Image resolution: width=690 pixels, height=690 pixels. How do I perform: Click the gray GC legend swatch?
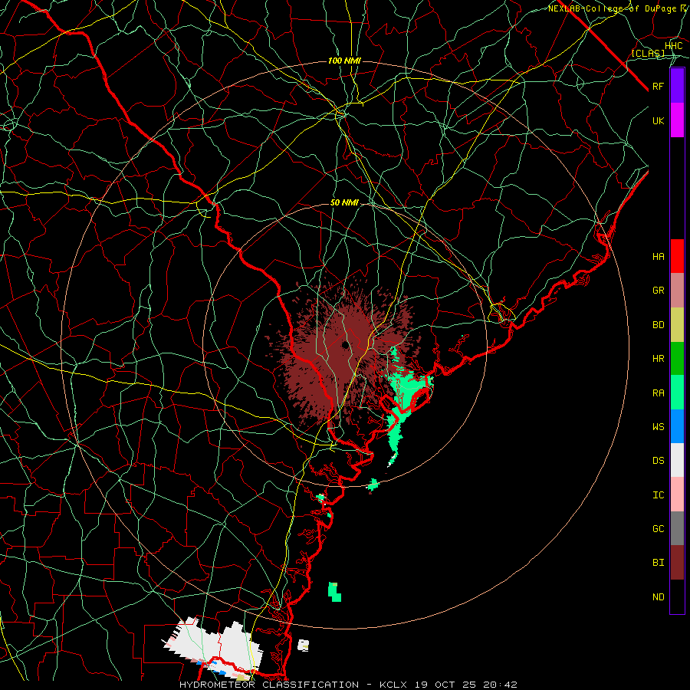point(677,528)
